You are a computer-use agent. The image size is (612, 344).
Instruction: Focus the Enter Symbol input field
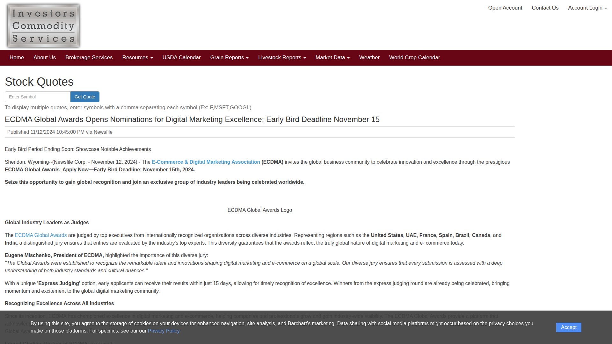(38, 97)
